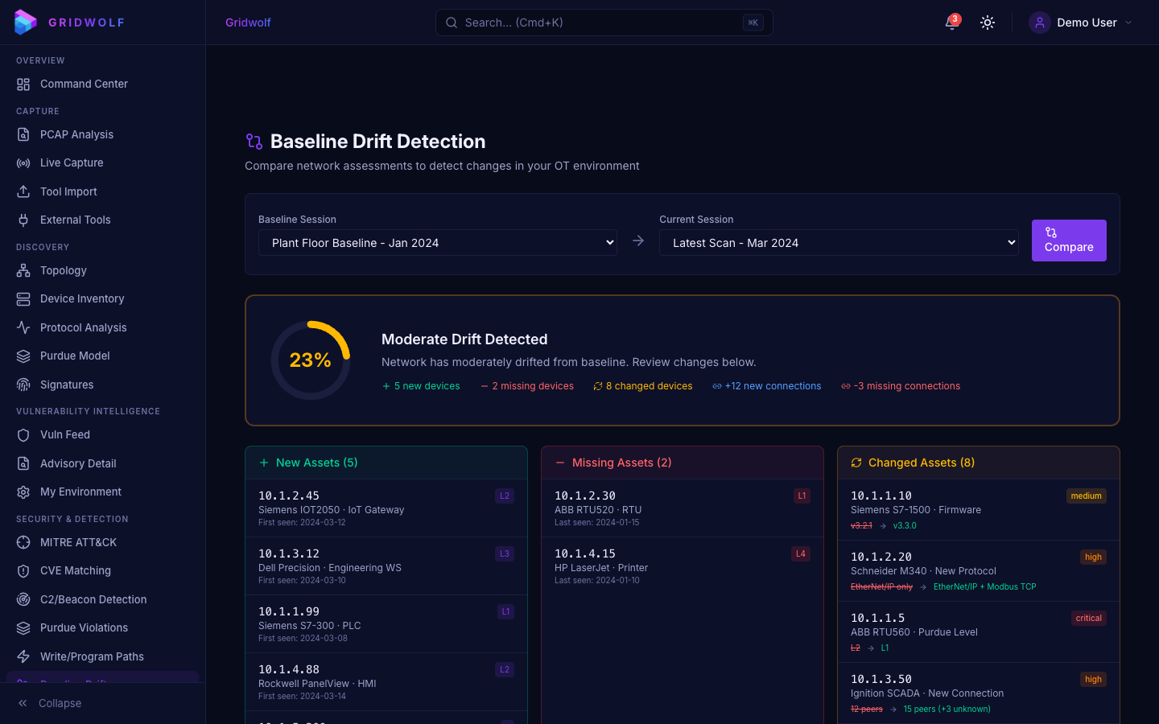Select missing asset 10.1.4.15 row
The width and height of the screenshot is (1159, 724).
click(683, 566)
